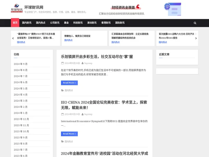The width and height of the screenshot is (209, 157).
Task: Open carousel item 汇添富基金总经理张晖
Action: (130, 36)
